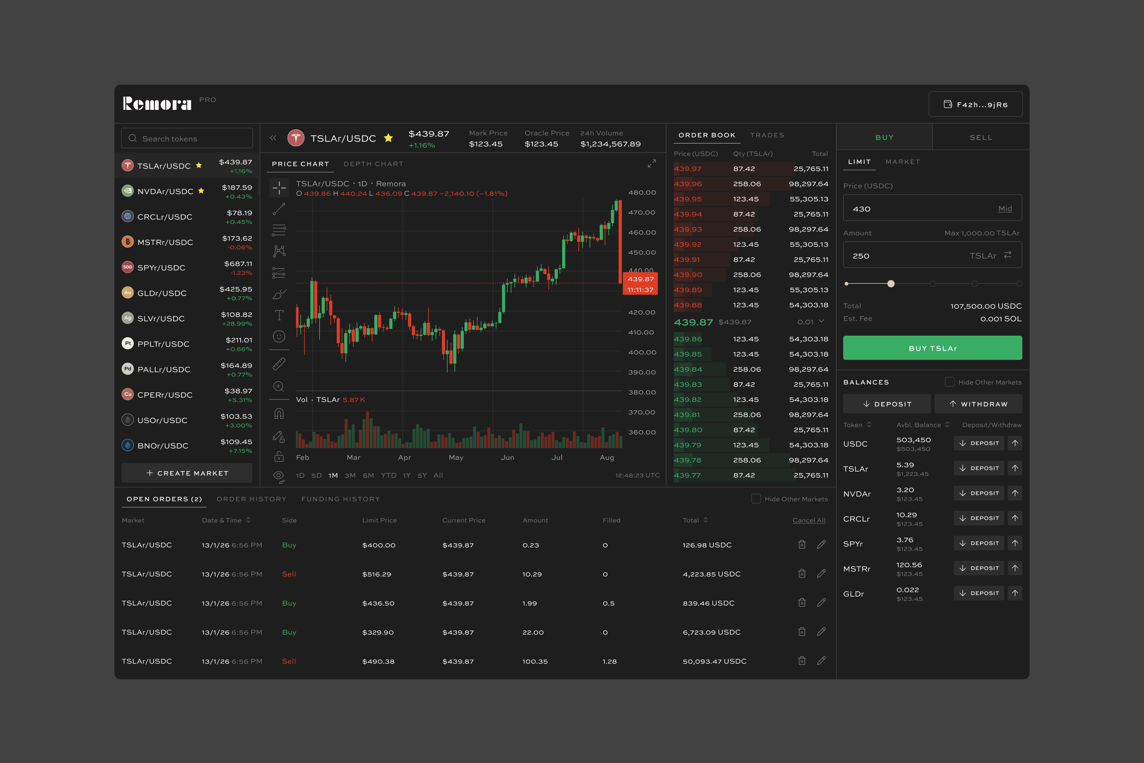1144x763 pixels.
Task: Click the Price (USDC) input field
Action: point(932,208)
